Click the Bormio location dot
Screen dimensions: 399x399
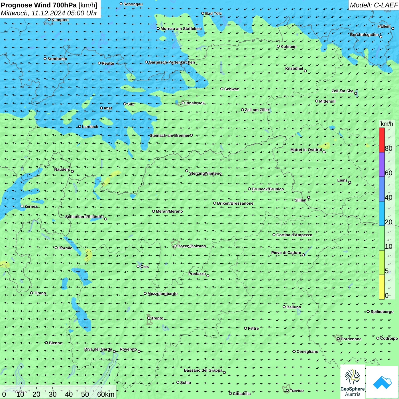56,248
